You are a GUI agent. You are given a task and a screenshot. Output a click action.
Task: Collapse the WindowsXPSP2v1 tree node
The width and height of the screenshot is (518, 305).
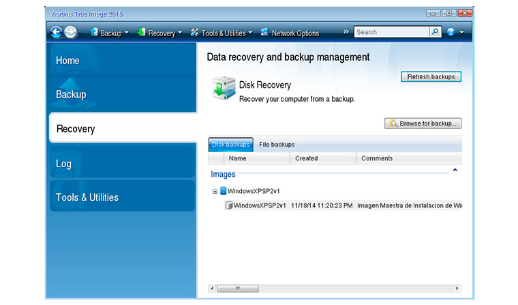click(x=215, y=191)
